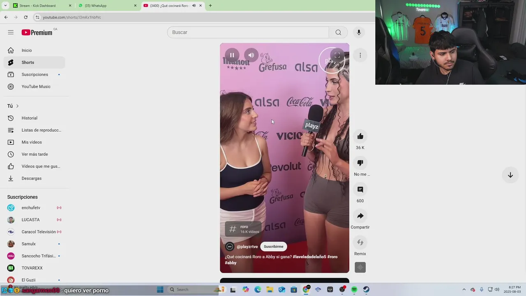The height and width of the screenshot is (296, 526).
Task: Open Outlook from taskbar
Action: pyautogui.click(x=282, y=289)
